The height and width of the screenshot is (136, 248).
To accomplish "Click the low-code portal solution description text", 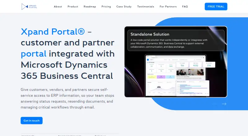I will click(x=169, y=43).
